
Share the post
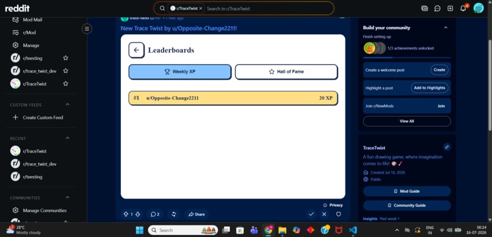197,214
